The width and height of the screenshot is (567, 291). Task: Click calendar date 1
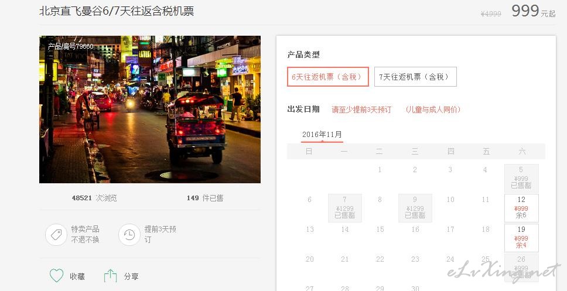point(380,170)
